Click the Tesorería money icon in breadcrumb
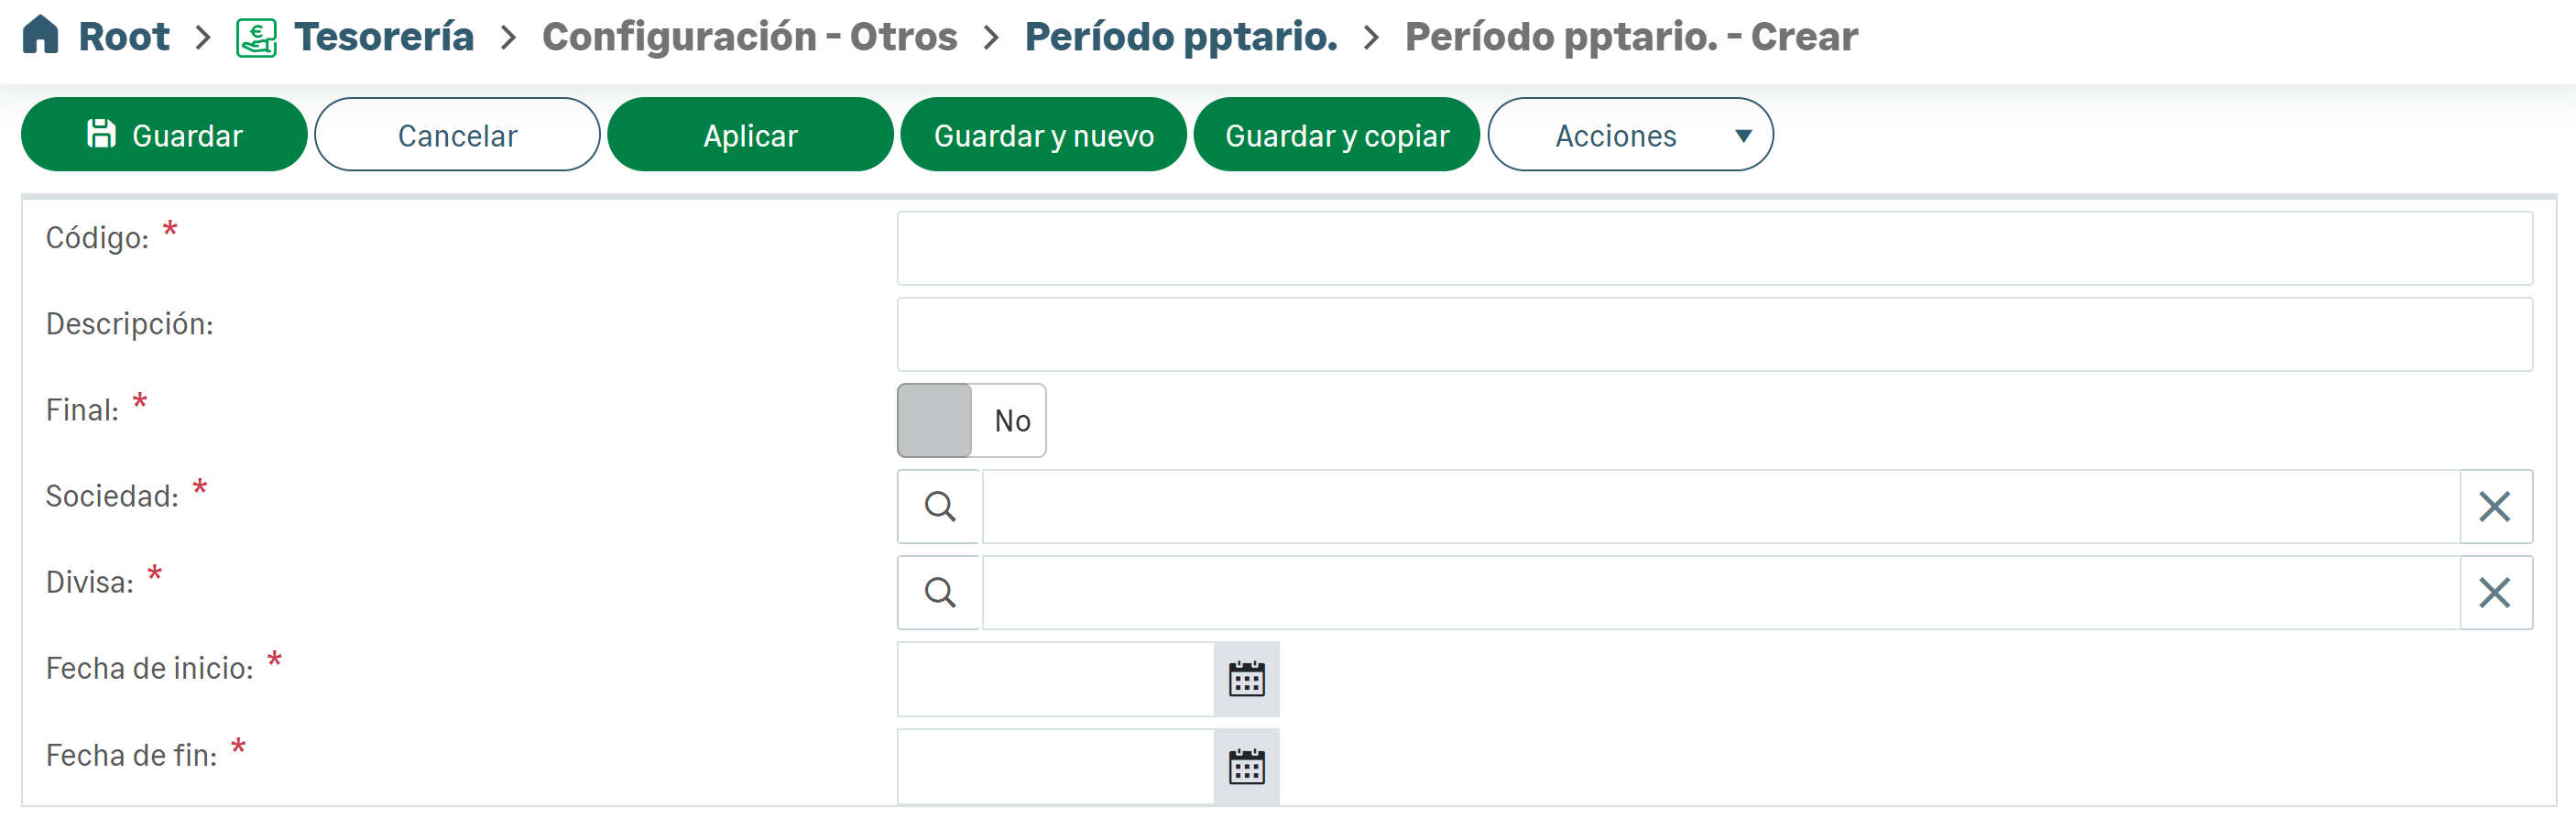Image resolution: width=2576 pixels, height=829 pixels. click(256, 37)
